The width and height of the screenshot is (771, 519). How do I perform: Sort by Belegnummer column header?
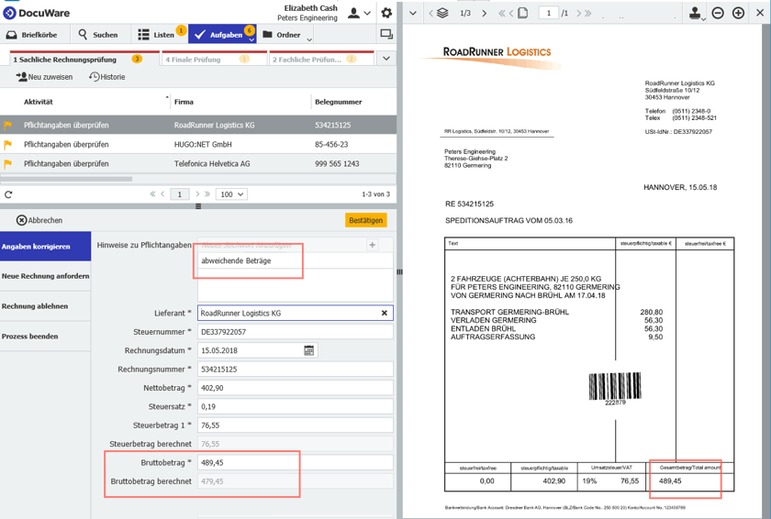[339, 102]
